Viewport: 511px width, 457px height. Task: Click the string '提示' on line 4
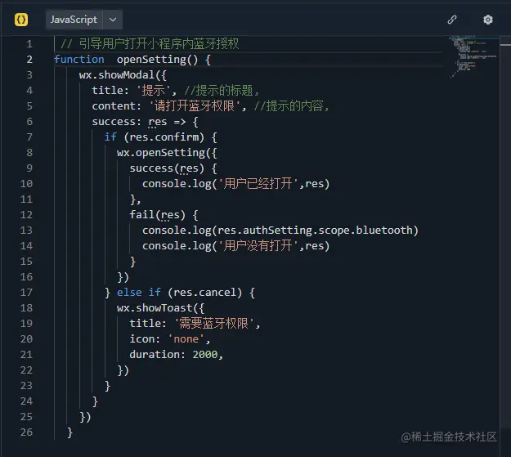(x=153, y=90)
